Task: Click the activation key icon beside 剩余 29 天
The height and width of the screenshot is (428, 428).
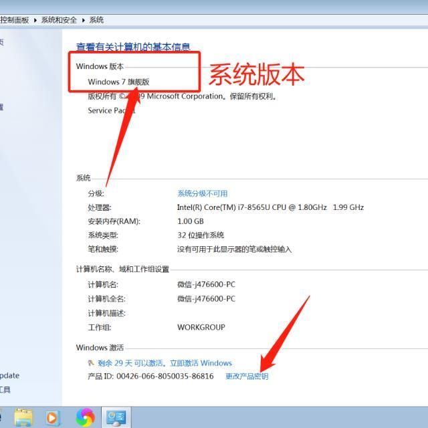Action: point(91,363)
